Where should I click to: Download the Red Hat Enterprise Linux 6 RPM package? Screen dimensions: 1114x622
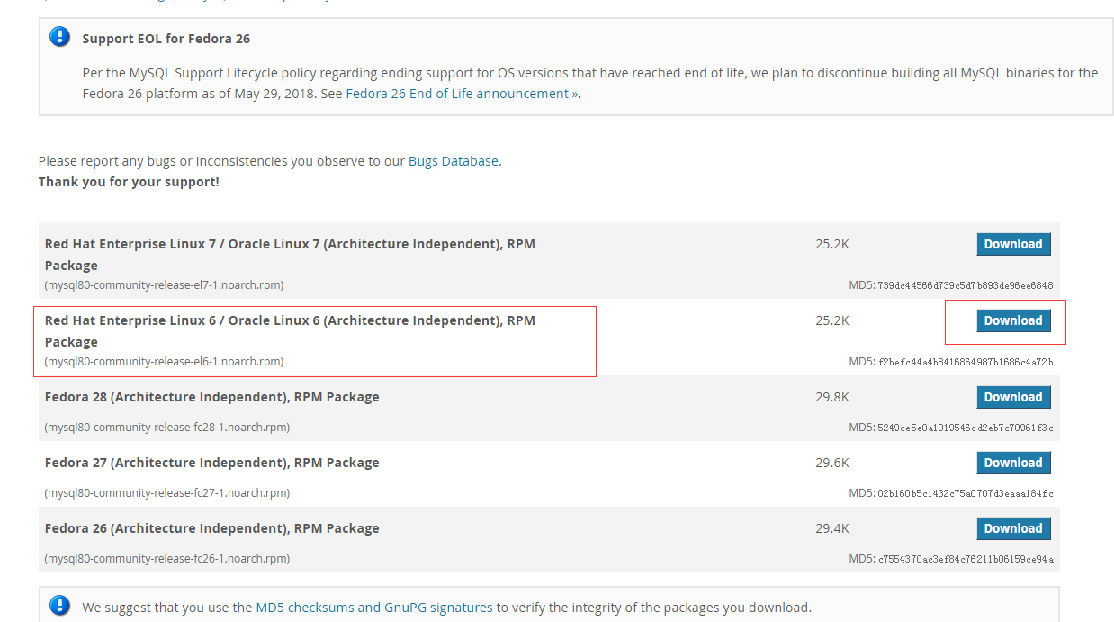click(x=1013, y=320)
